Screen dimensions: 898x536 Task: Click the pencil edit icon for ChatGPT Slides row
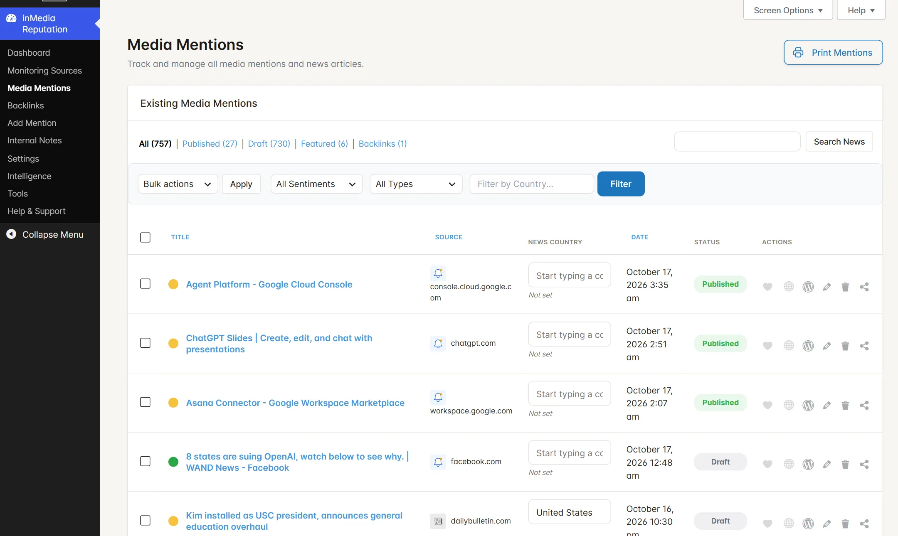click(827, 346)
